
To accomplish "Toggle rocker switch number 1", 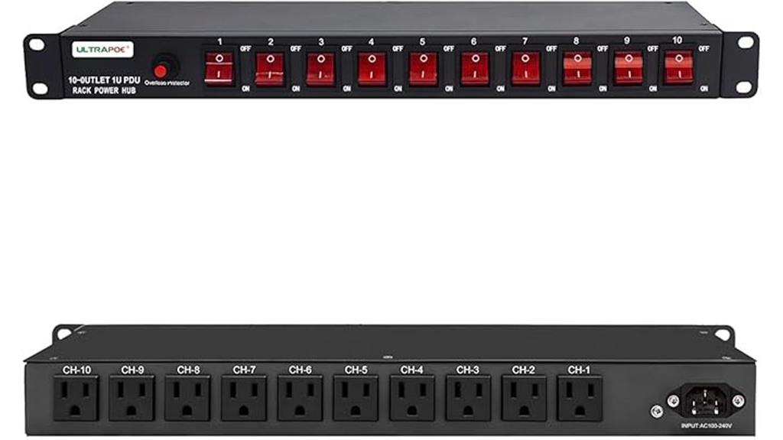I will (x=219, y=69).
